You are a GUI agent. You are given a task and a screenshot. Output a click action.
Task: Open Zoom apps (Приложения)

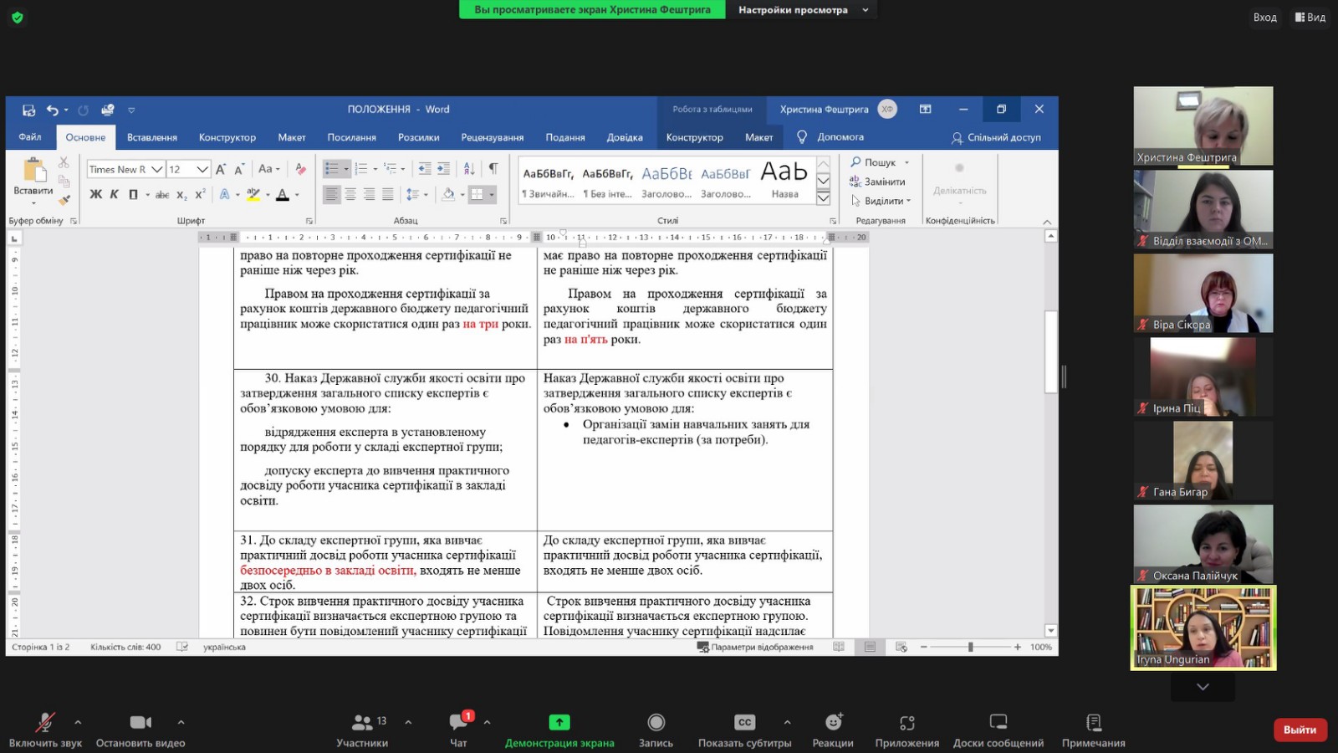point(907,730)
